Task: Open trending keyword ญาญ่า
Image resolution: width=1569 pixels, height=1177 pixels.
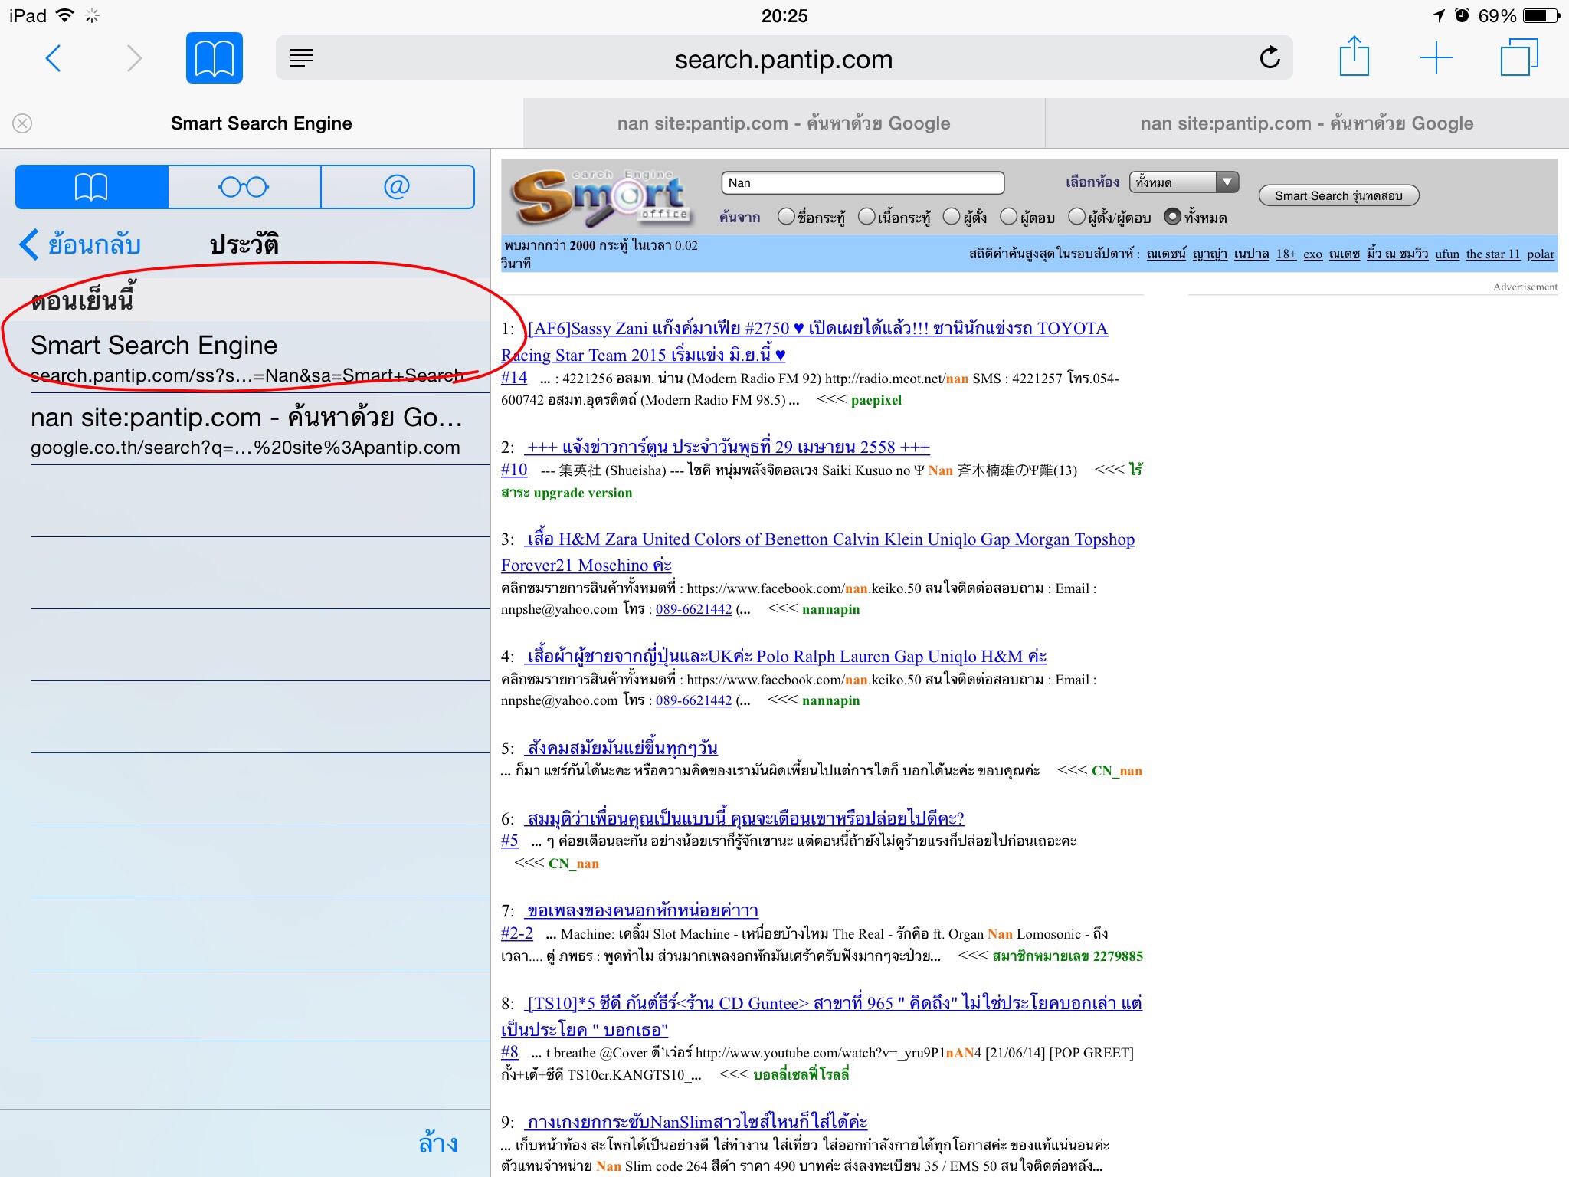Action: [x=1210, y=254]
